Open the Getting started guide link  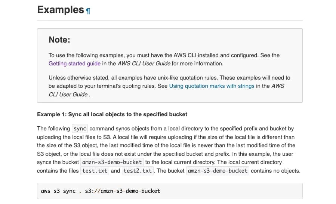click(75, 64)
